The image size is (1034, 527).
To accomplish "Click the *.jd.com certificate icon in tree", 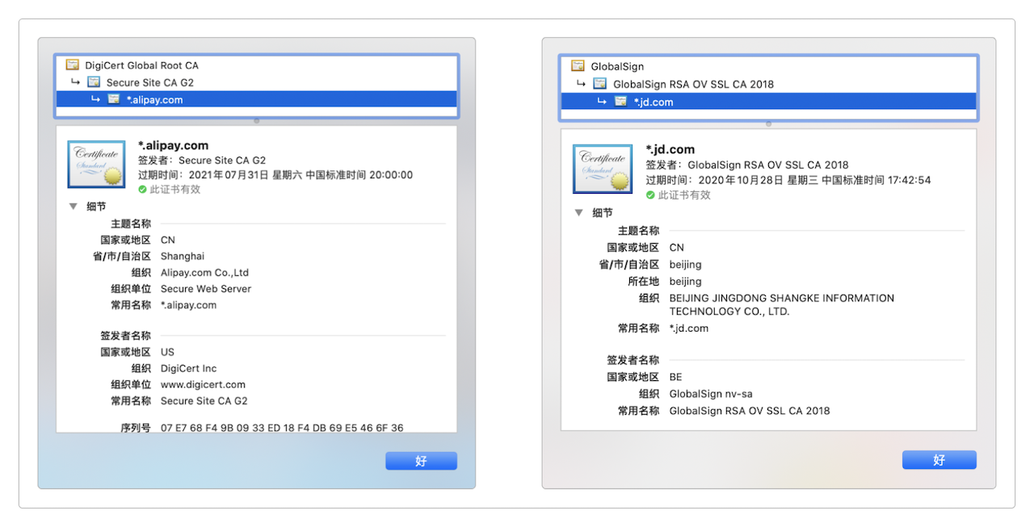I will pos(620,102).
